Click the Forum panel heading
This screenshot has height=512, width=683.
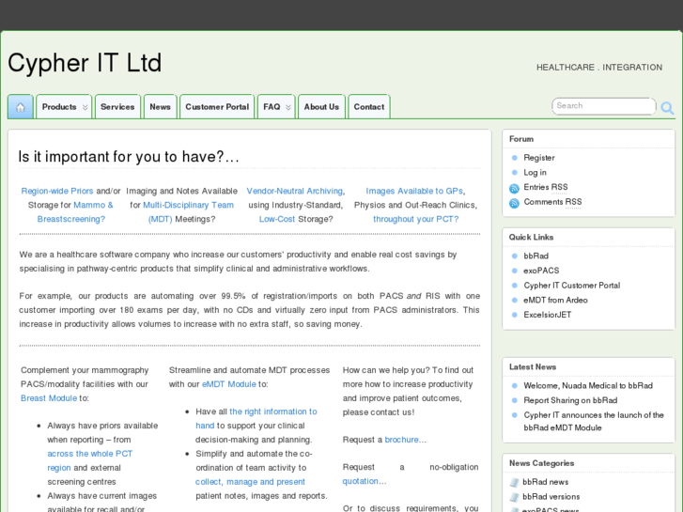coord(521,139)
